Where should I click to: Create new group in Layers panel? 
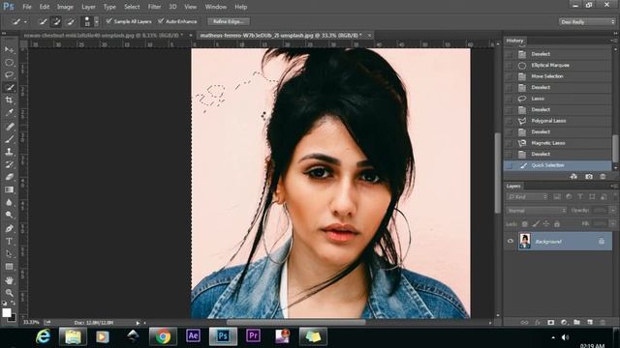click(x=577, y=322)
